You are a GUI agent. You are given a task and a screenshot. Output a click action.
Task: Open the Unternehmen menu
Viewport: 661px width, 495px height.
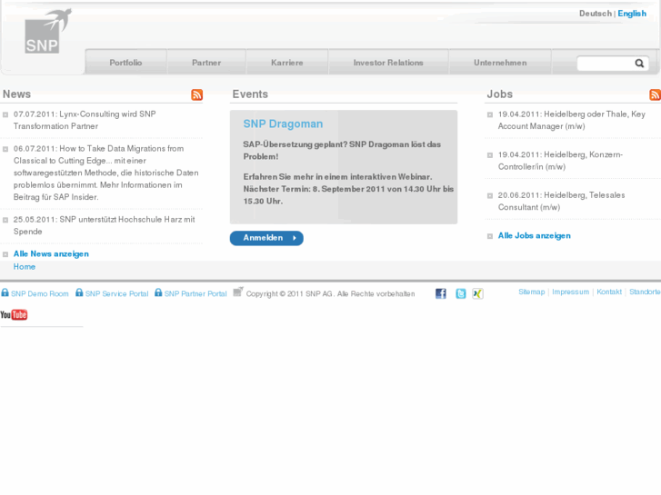click(500, 63)
